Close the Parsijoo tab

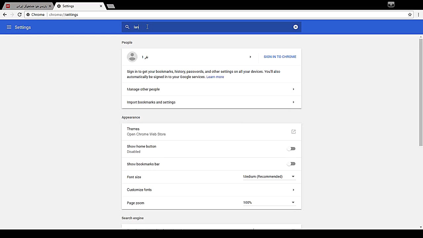pos(50,6)
